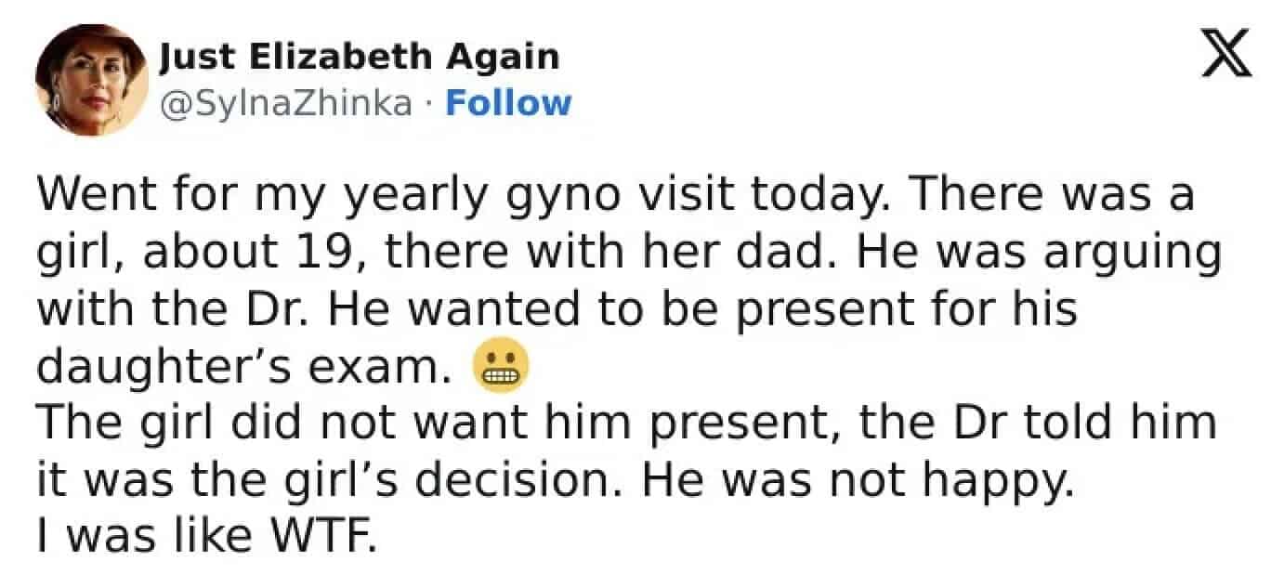This screenshot has width=1284, height=574.
Task: Click the word "yearly" in the tweet
Action: pyautogui.click(x=414, y=198)
